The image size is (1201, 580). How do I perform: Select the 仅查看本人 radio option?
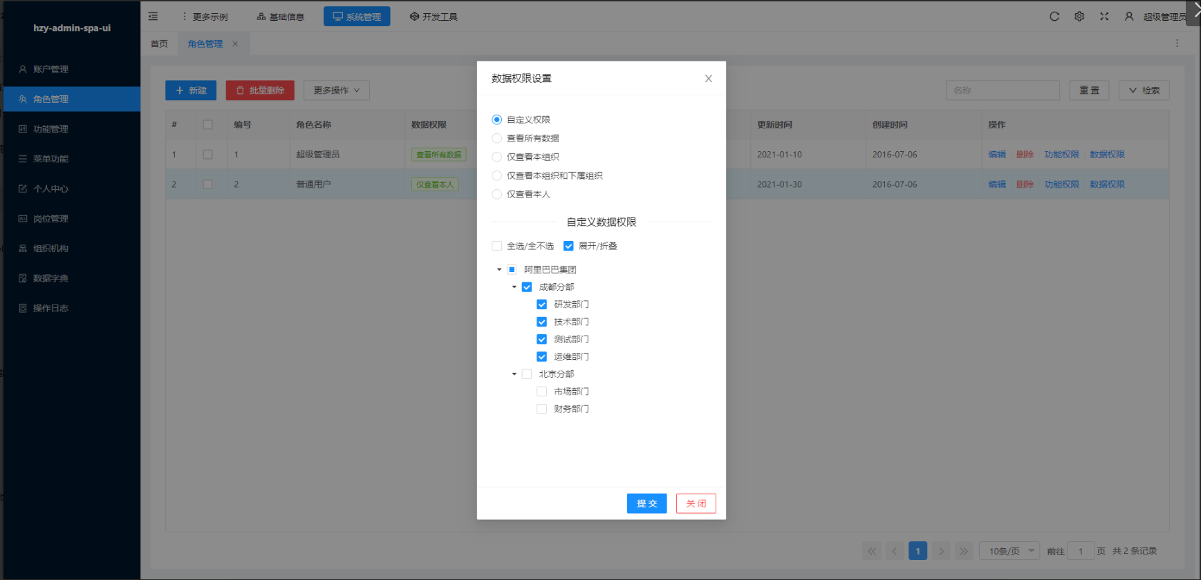[x=496, y=195]
